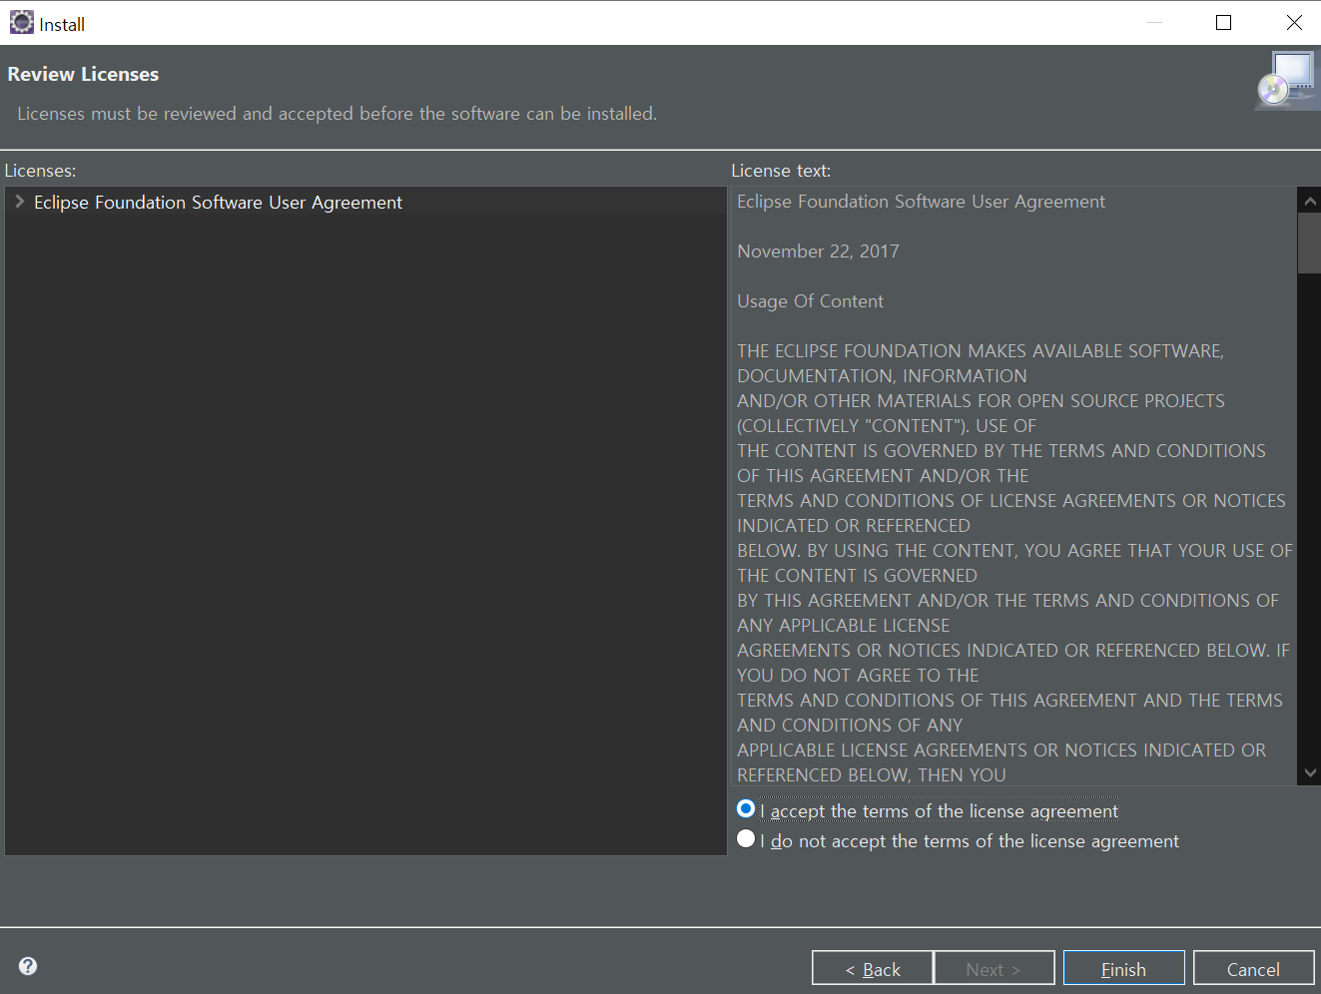This screenshot has width=1321, height=994.
Task: Click "Usage Of Content" heading in license text
Action: pyautogui.click(x=810, y=301)
